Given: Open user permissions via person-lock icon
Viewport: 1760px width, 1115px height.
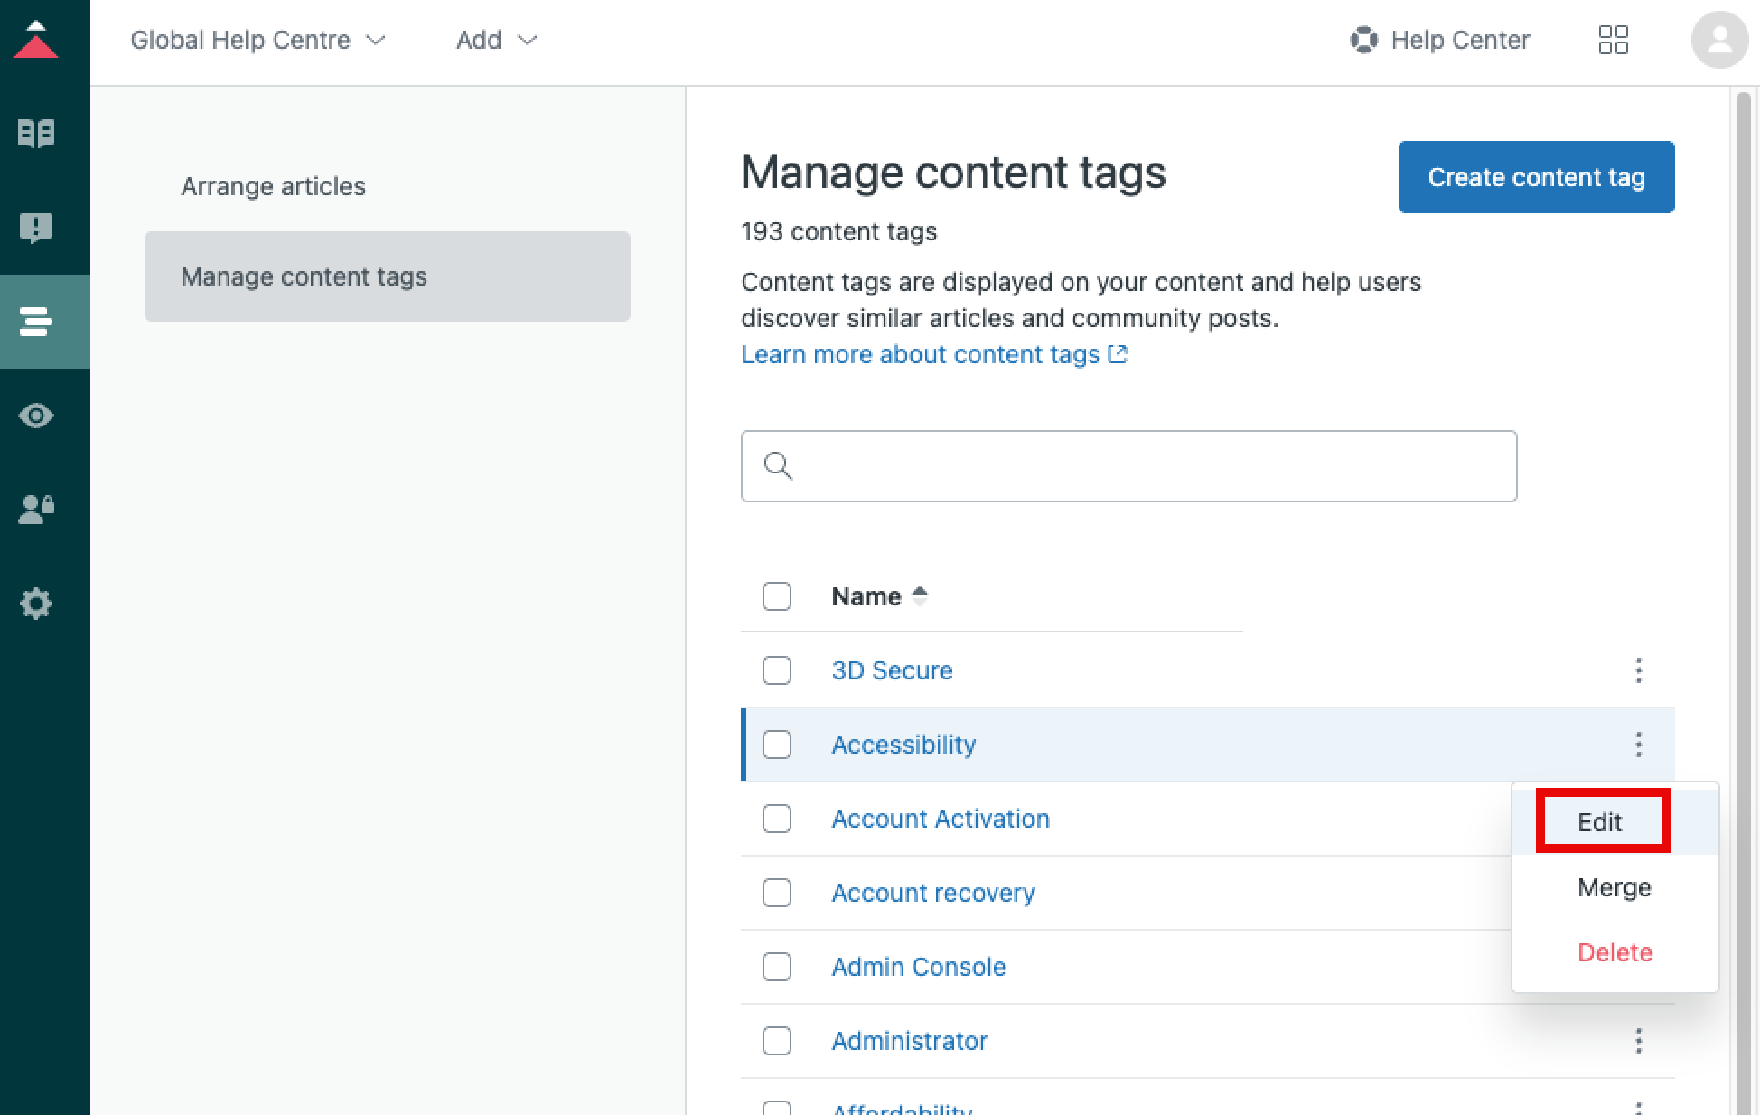Looking at the screenshot, I should click(36, 510).
